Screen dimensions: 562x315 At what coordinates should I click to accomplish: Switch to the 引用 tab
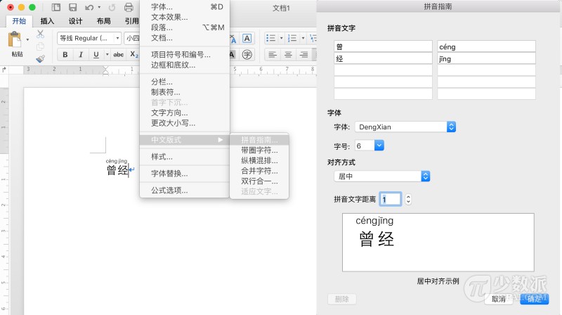(x=131, y=21)
